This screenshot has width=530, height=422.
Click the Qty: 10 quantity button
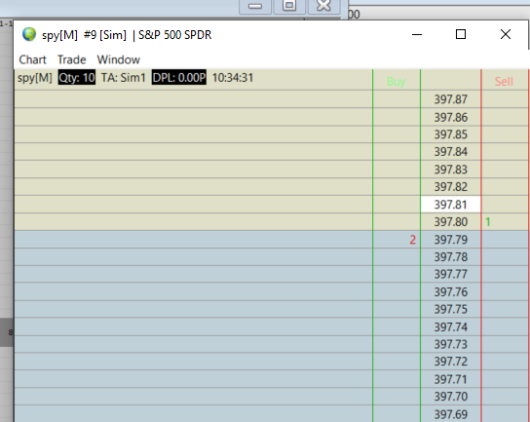point(77,77)
